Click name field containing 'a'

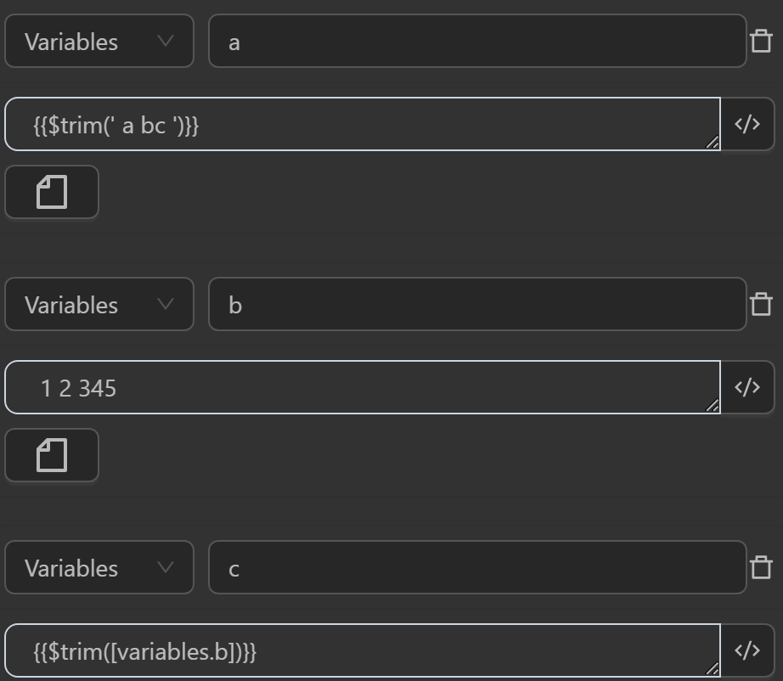(477, 42)
